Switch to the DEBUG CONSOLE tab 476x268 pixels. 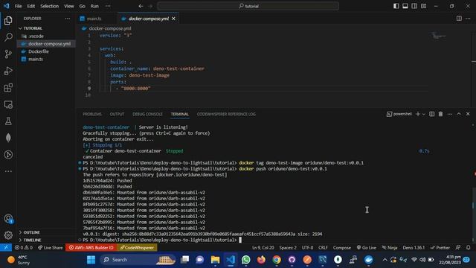click(147, 114)
